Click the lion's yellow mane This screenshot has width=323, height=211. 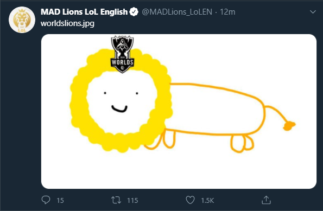(x=79, y=103)
